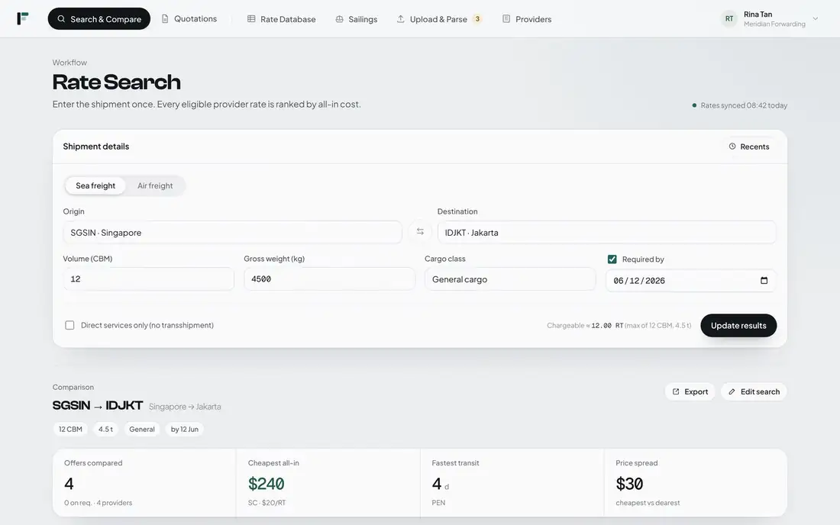Image resolution: width=840 pixels, height=525 pixels.
Task: Click the Update results button
Action: point(738,325)
